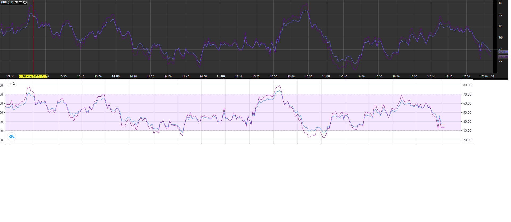511x222 pixels.
Task: Click the 30.00 value on lower chart scale
Action: pyautogui.click(x=467, y=131)
